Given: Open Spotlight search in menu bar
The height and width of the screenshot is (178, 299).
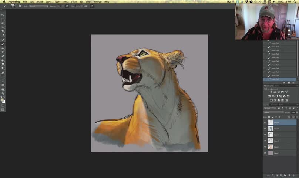Looking at the screenshot, I should click(295, 1).
